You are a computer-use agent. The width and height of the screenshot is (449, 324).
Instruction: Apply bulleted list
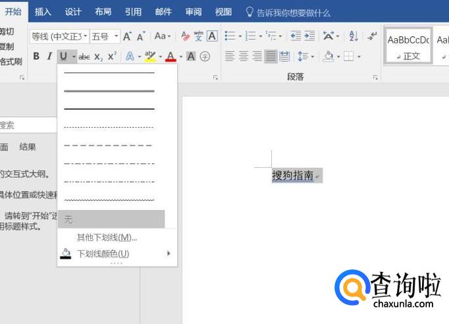[x=230, y=36]
